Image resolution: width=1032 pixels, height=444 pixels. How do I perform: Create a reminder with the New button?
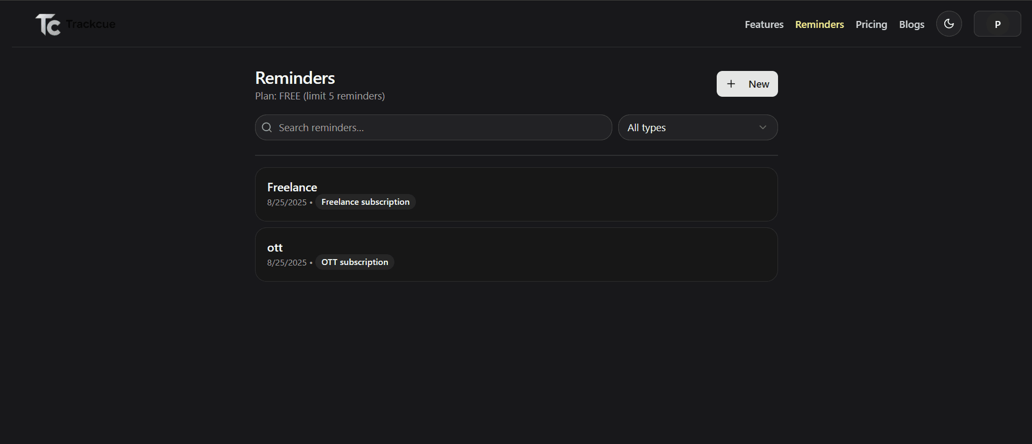click(747, 84)
